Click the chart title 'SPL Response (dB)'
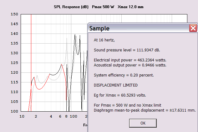Image resolution: width=198 pixels, height=132 pixels. pos(71,7)
